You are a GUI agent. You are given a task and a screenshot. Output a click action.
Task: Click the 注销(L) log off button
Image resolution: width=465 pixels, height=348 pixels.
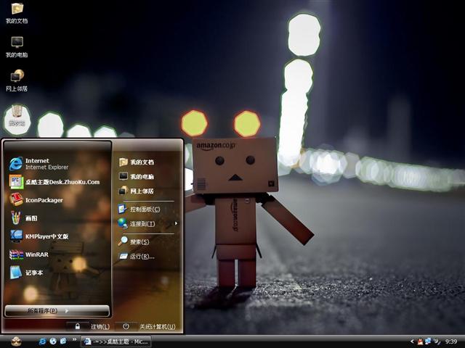pyautogui.click(x=100, y=326)
